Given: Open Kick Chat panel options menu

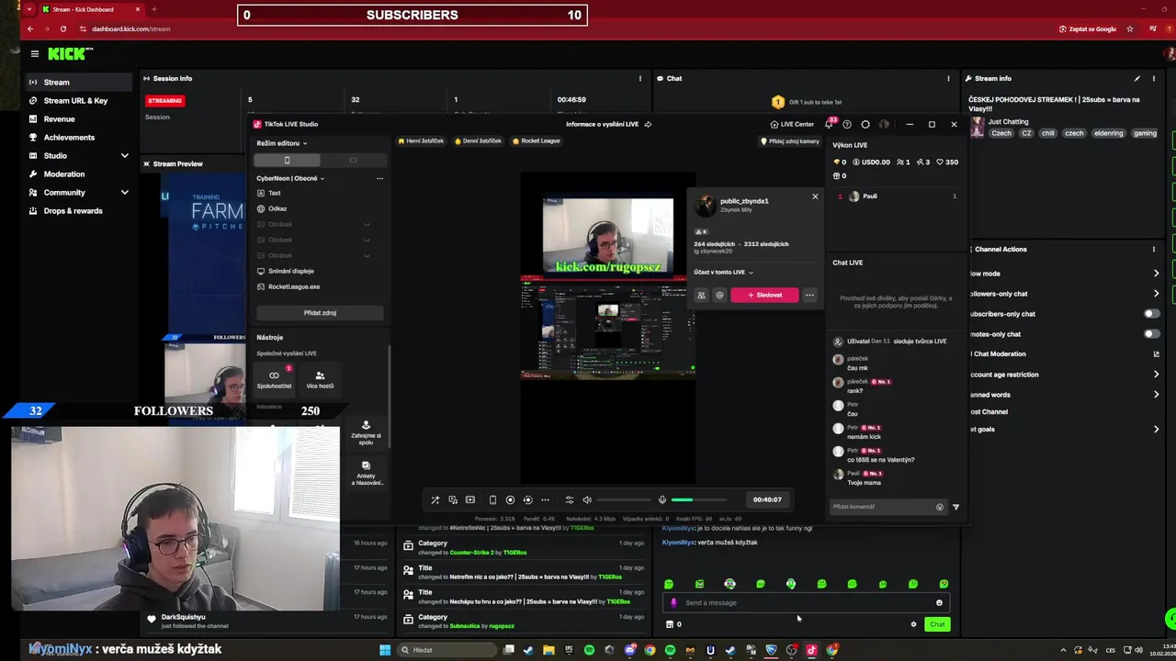Looking at the screenshot, I should 948,79.
